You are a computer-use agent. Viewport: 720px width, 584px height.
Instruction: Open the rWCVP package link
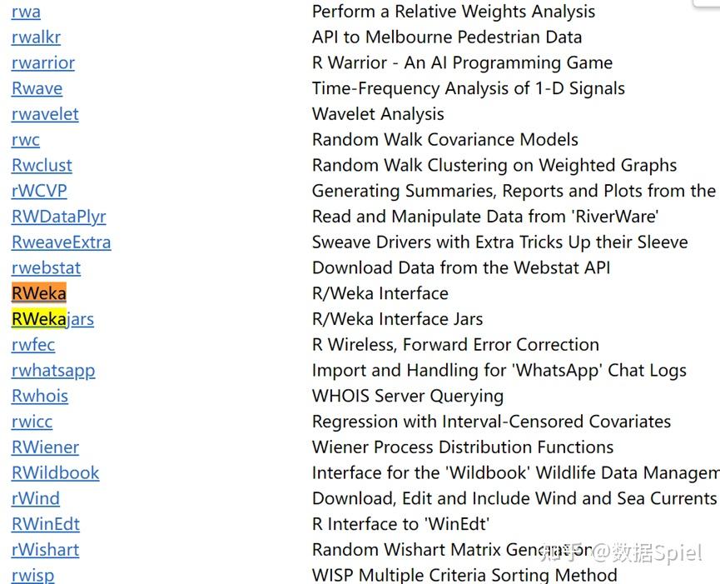pyautogui.click(x=39, y=191)
